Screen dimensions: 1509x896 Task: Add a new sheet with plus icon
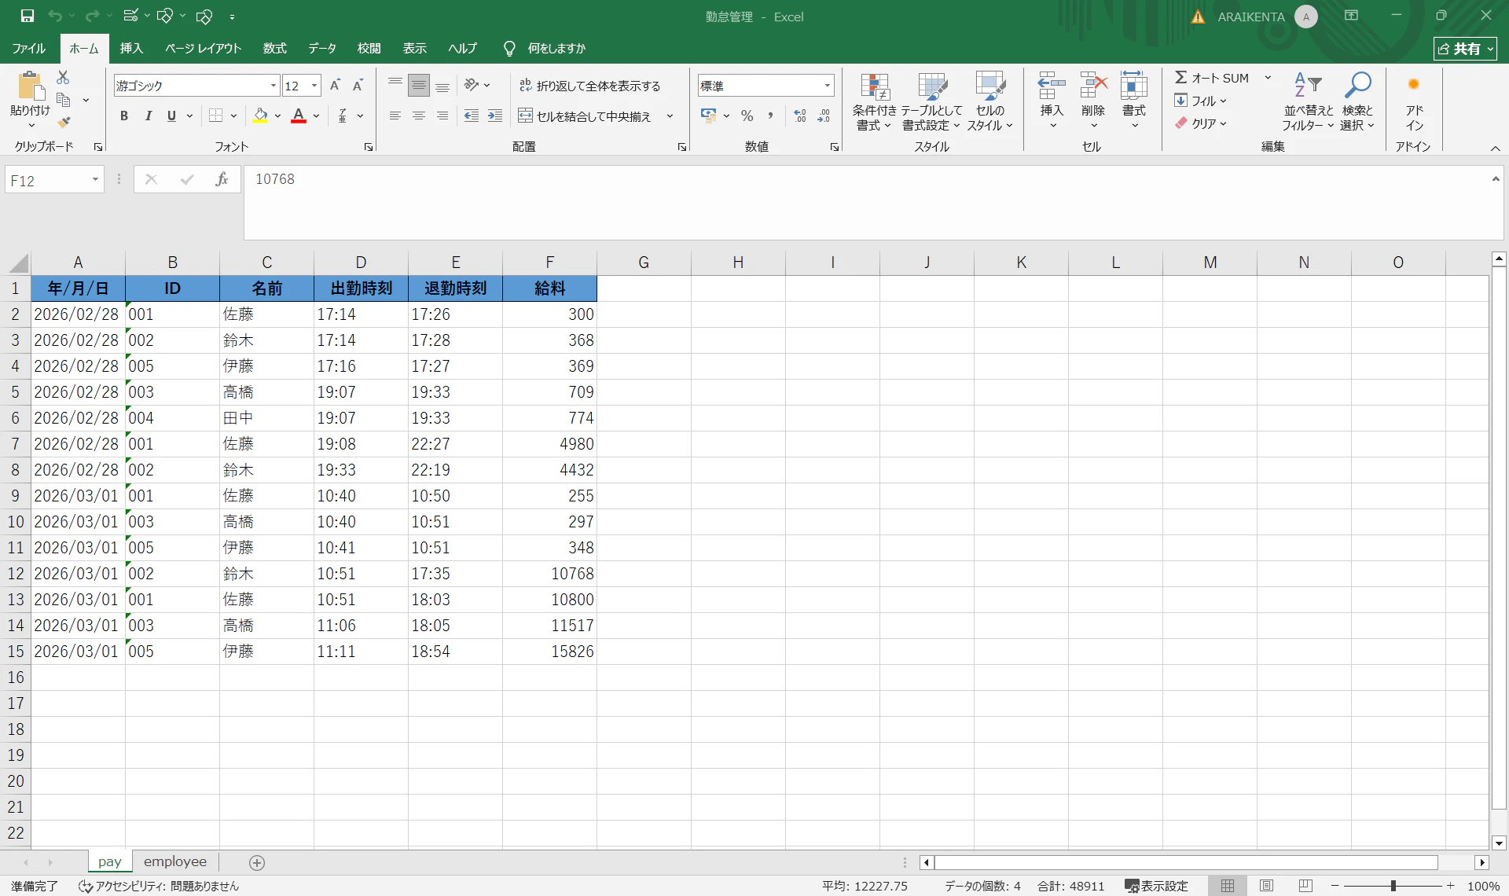(x=257, y=862)
